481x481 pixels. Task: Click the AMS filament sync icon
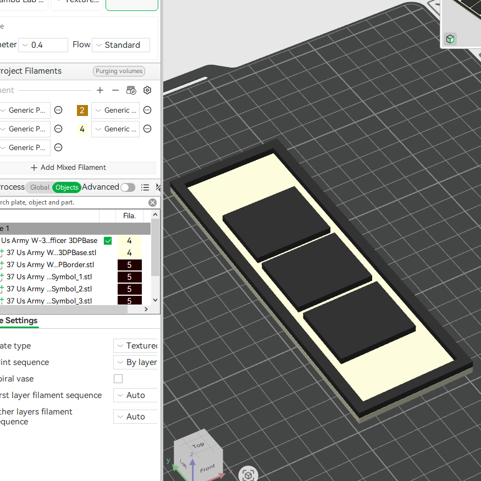point(131,90)
